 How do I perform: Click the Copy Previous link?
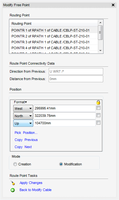(x=26, y=140)
